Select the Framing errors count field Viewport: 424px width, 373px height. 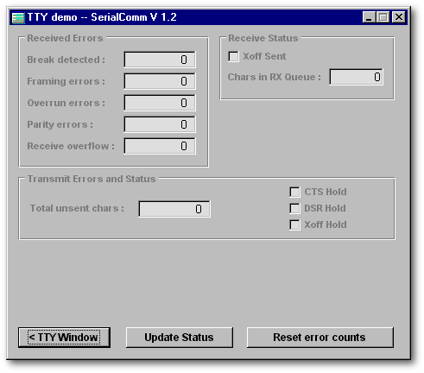160,81
